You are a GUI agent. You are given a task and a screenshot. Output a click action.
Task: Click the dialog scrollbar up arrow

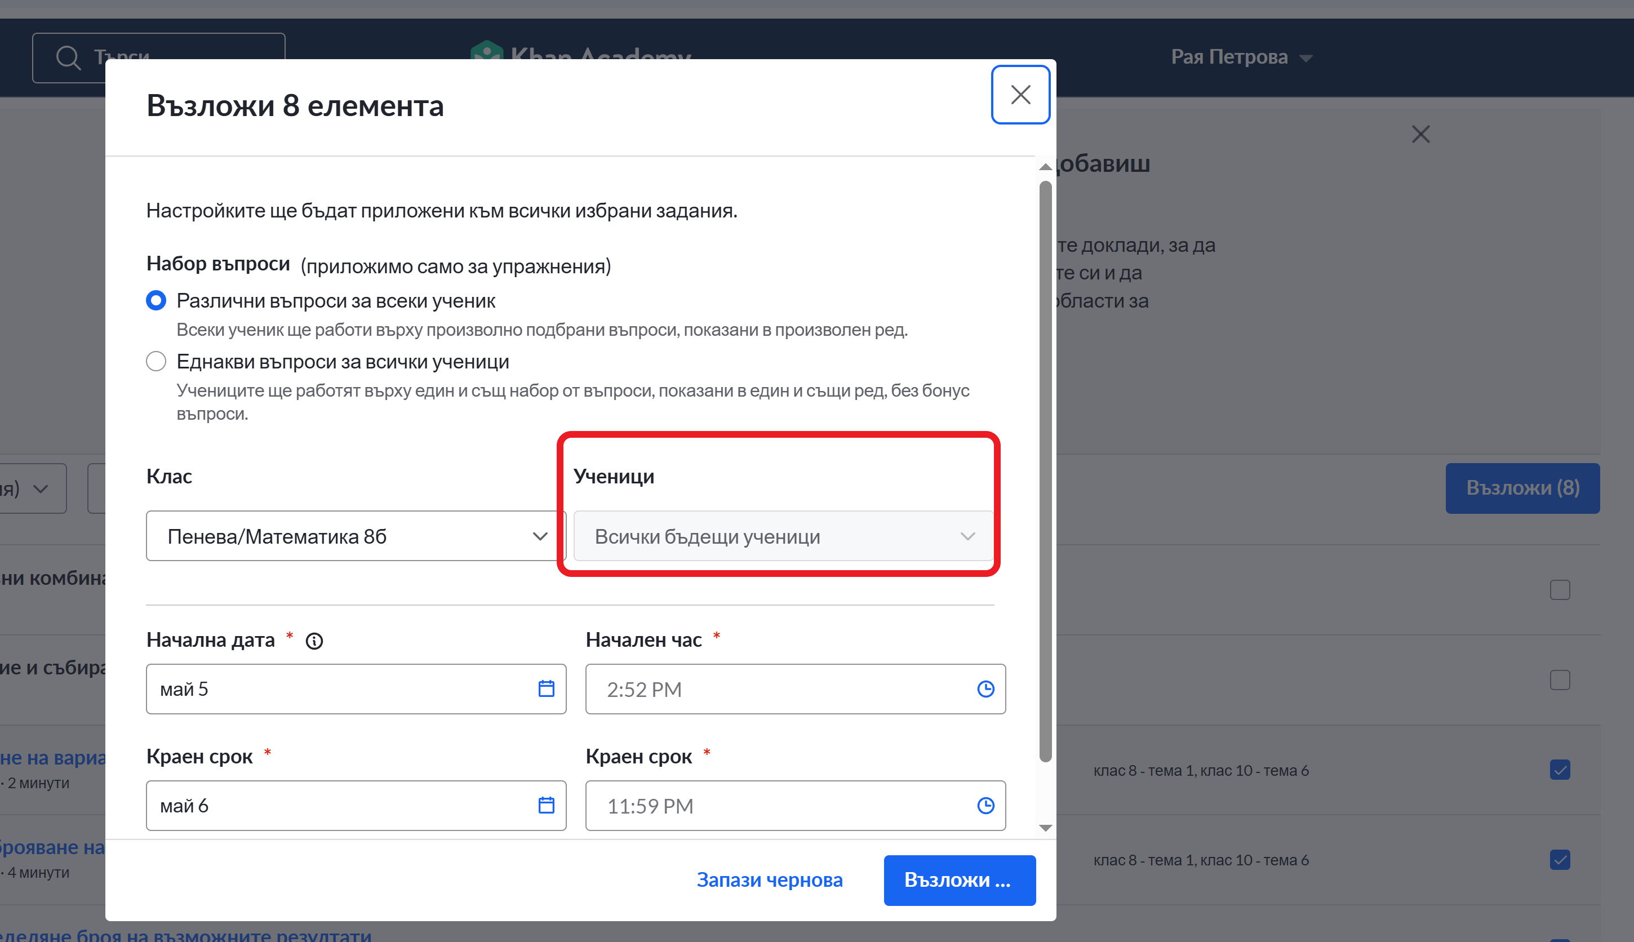coord(1045,167)
